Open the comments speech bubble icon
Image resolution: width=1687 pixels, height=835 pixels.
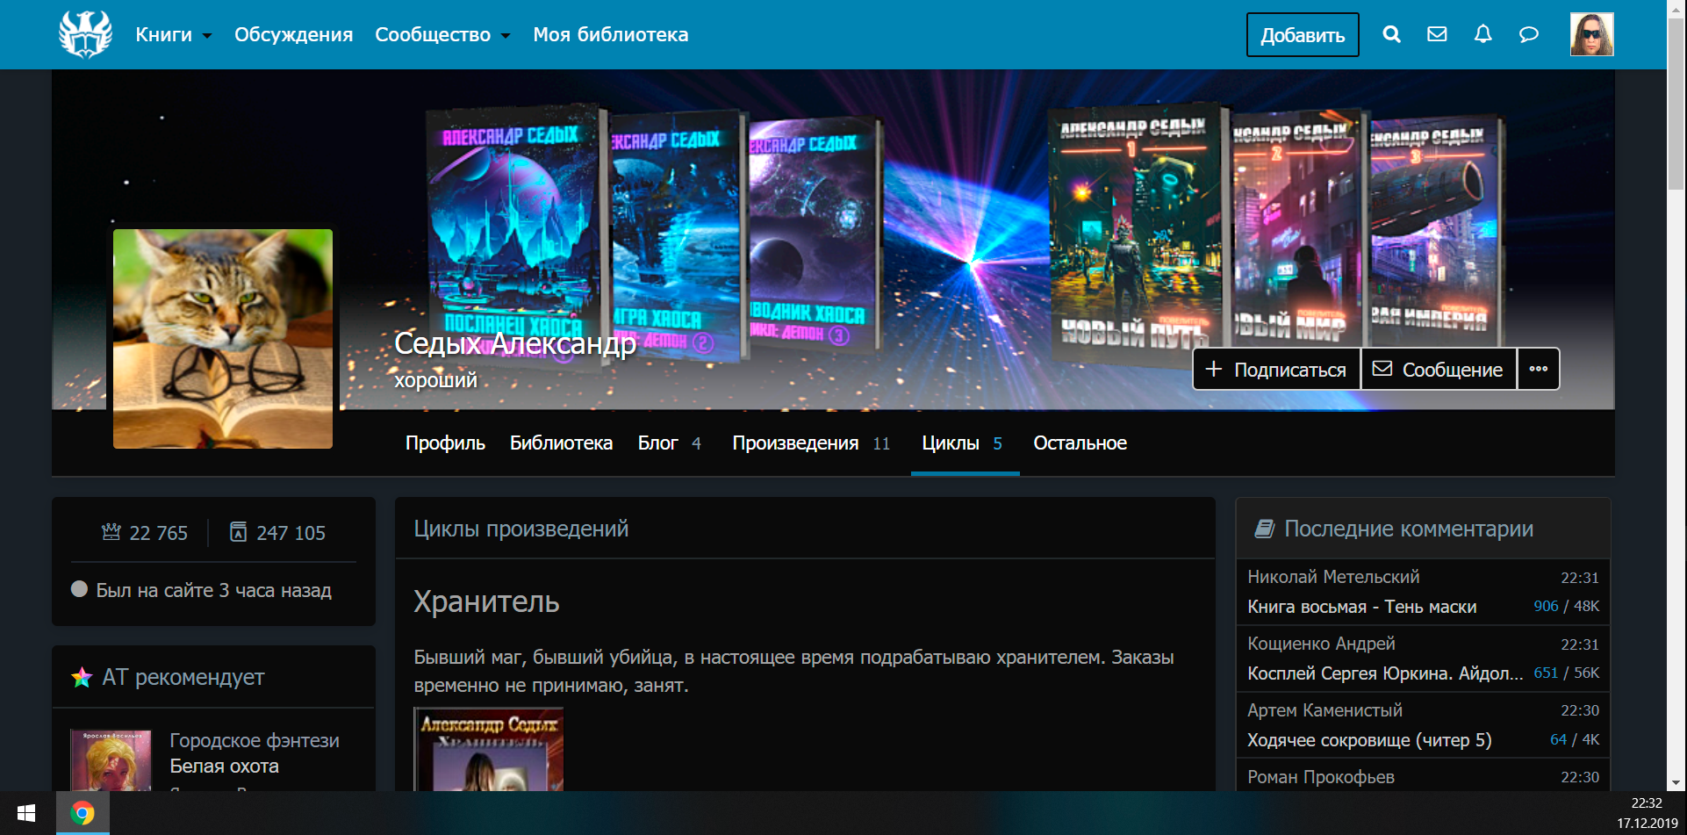click(1528, 34)
